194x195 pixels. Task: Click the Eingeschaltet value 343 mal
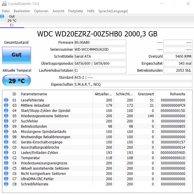coord(178,64)
